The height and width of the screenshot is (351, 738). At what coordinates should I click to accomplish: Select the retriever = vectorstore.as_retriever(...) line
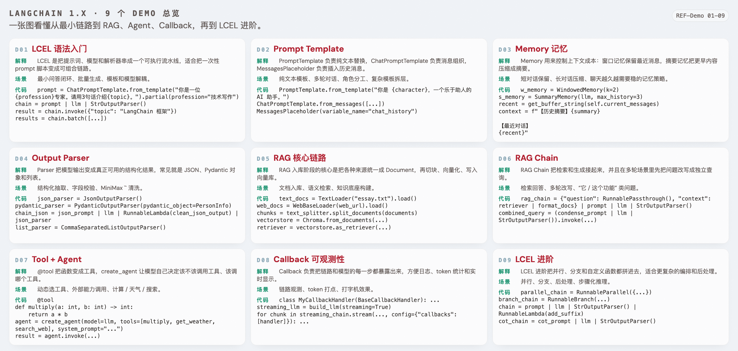324,227
